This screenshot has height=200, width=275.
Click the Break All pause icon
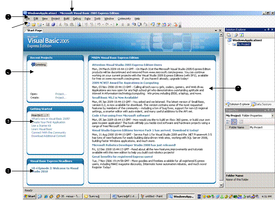pos(123,25)
